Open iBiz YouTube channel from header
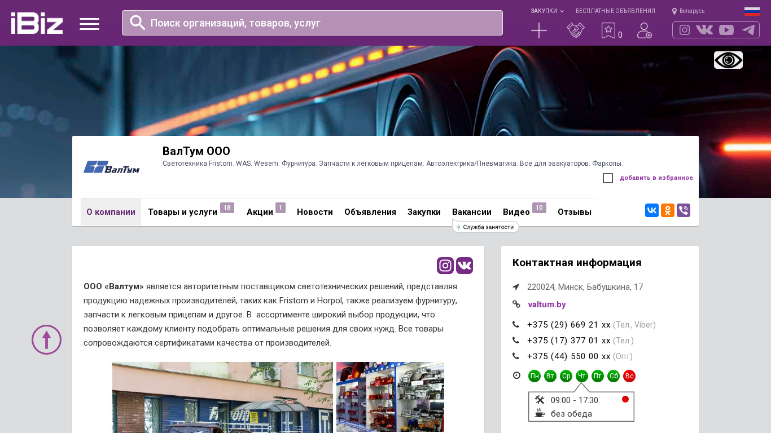The width and height of the screenshot is (771, 433). (726, 30)
